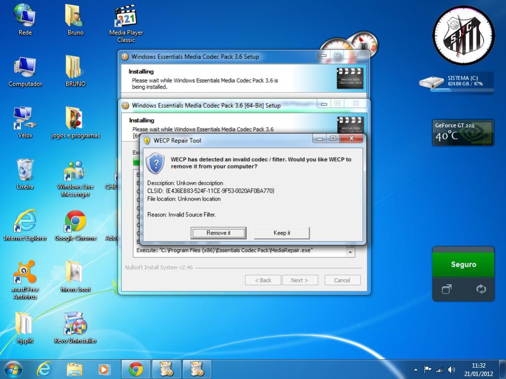Click the refresh icon in Seguro gadget
Image resolution: width=506 pixels, height=379 pixels.
point(481,289)
